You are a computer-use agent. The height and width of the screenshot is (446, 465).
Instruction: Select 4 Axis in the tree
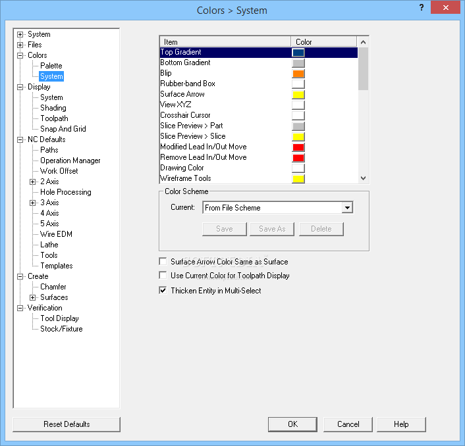pyautogui.click(x=49, y=213)
